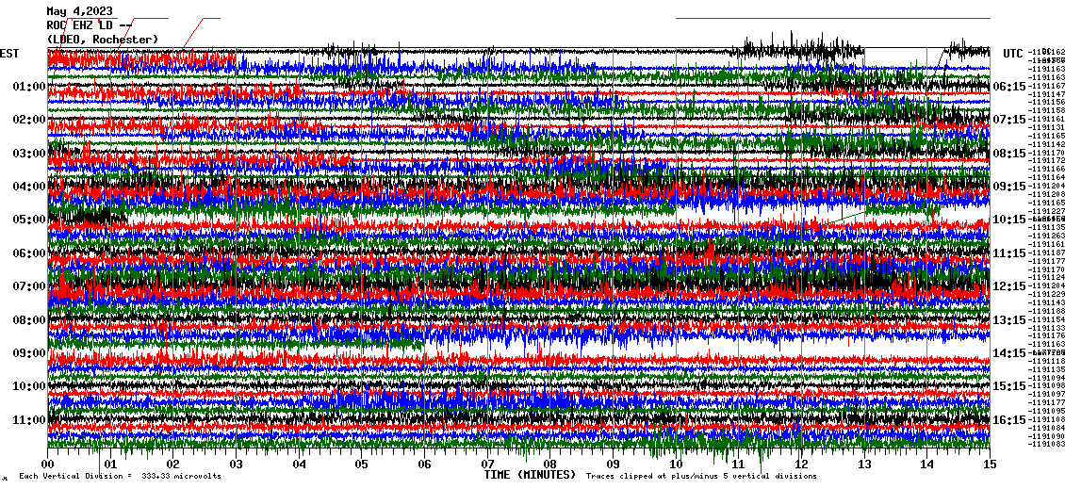The image size is (1065, 489).
Task: Click the 10:15 UTC time label
Action: tap(1009, 220)
